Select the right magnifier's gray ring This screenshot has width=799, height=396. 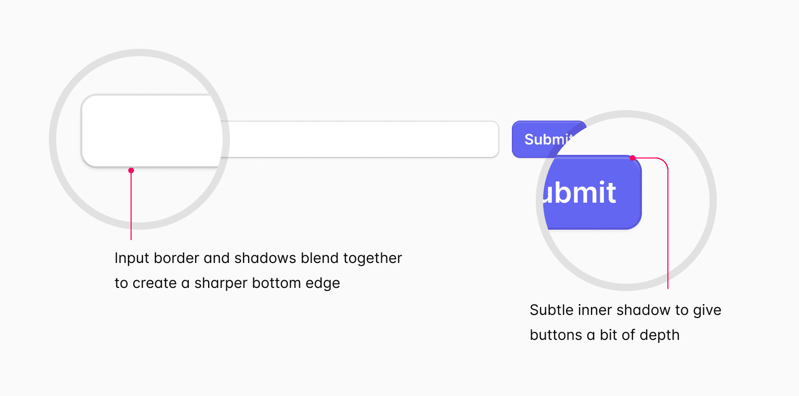[x=713, y=201]
